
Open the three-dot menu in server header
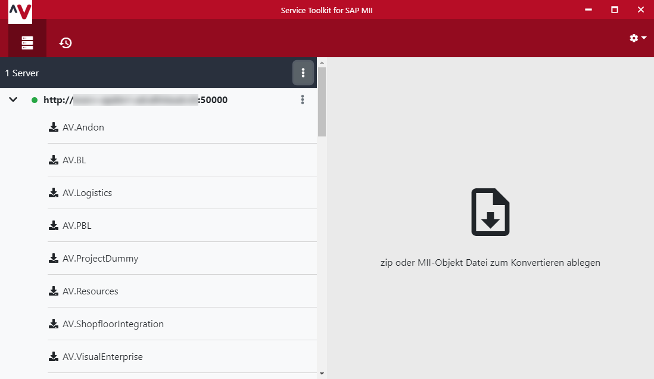click(303, 73)
